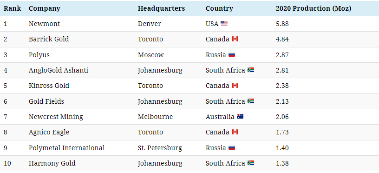The height and width of the screenshot is (173, 379).
Task: Click the Canada flag in Agnico Eagle row
Action: (x=235, y=132)
